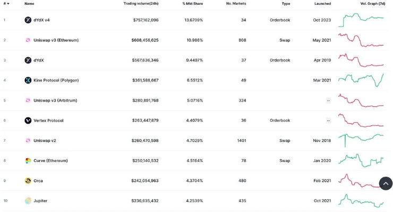Screen dimensions: 393x219
Task: Click the Curve (Ethereum) rainbow icon
Action: coord(28,161)
